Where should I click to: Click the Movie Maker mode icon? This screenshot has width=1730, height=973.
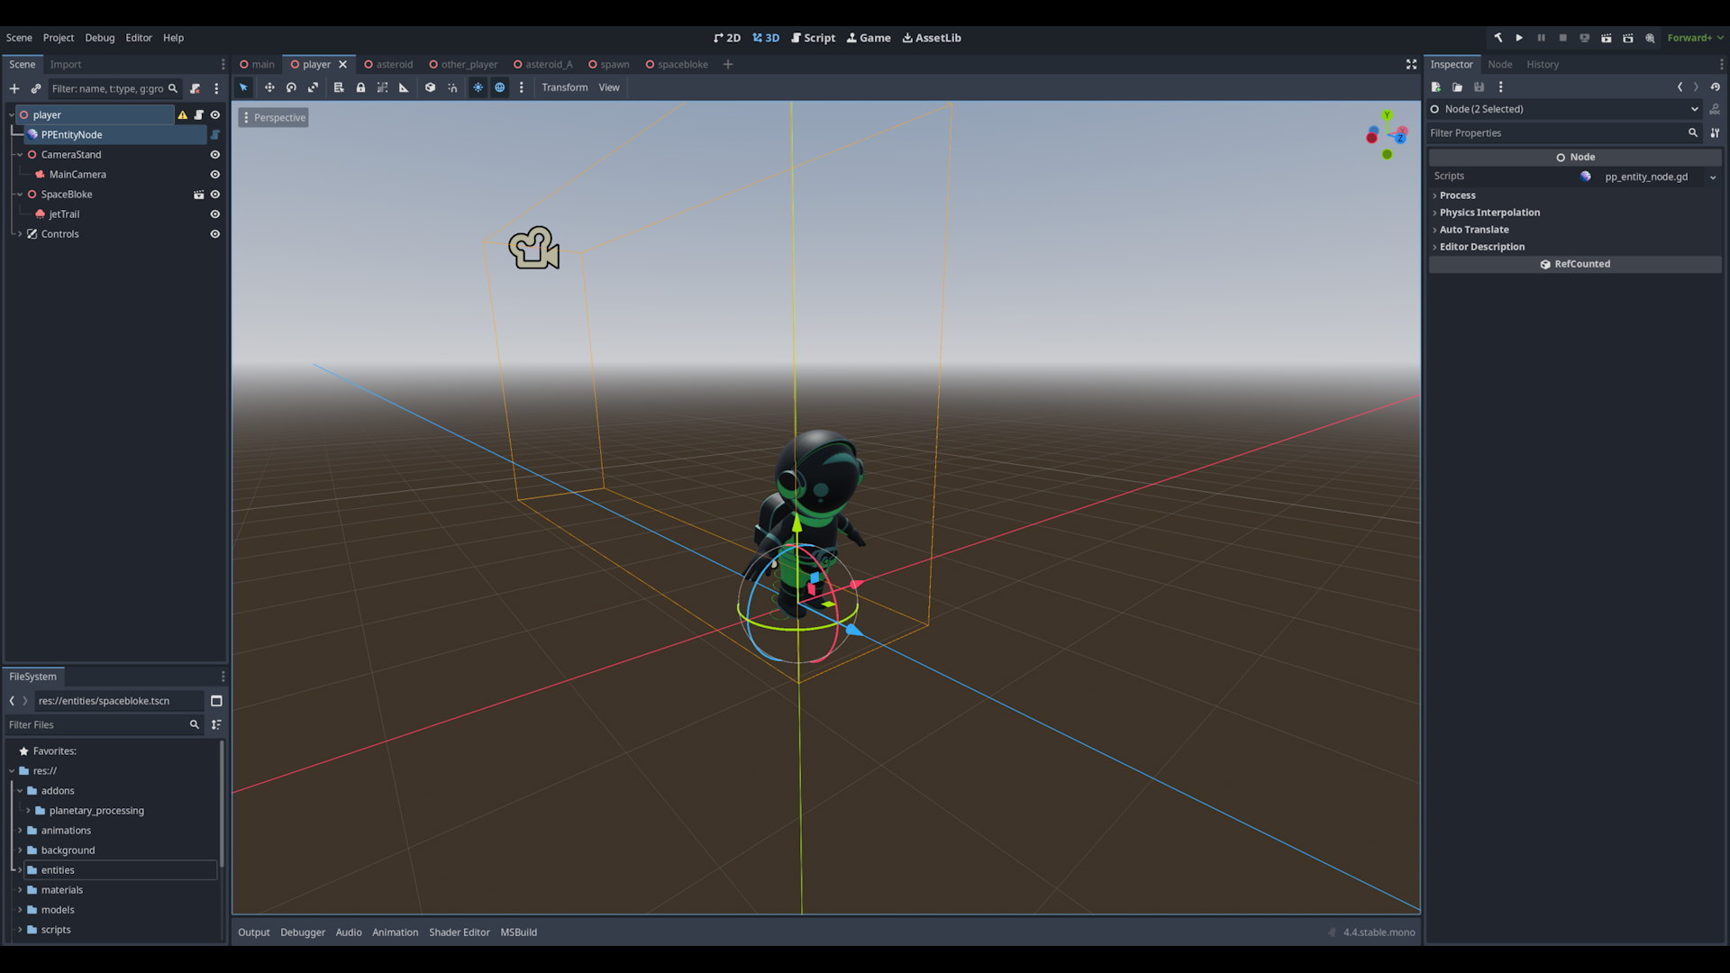click(1650, 38)
